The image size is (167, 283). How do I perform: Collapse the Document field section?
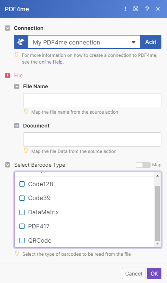pyautogui.click(x=17, y=126)
